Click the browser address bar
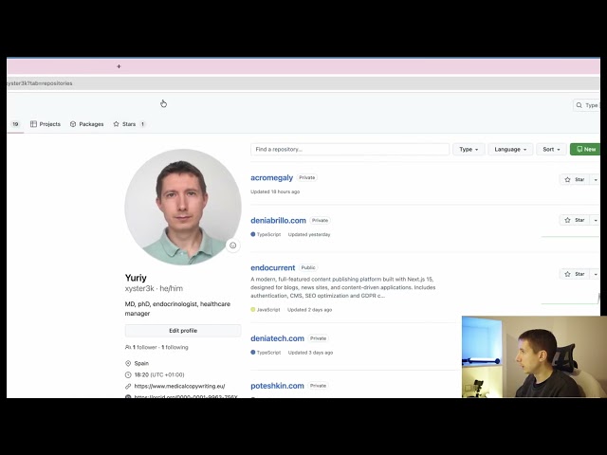 point(303,83)
